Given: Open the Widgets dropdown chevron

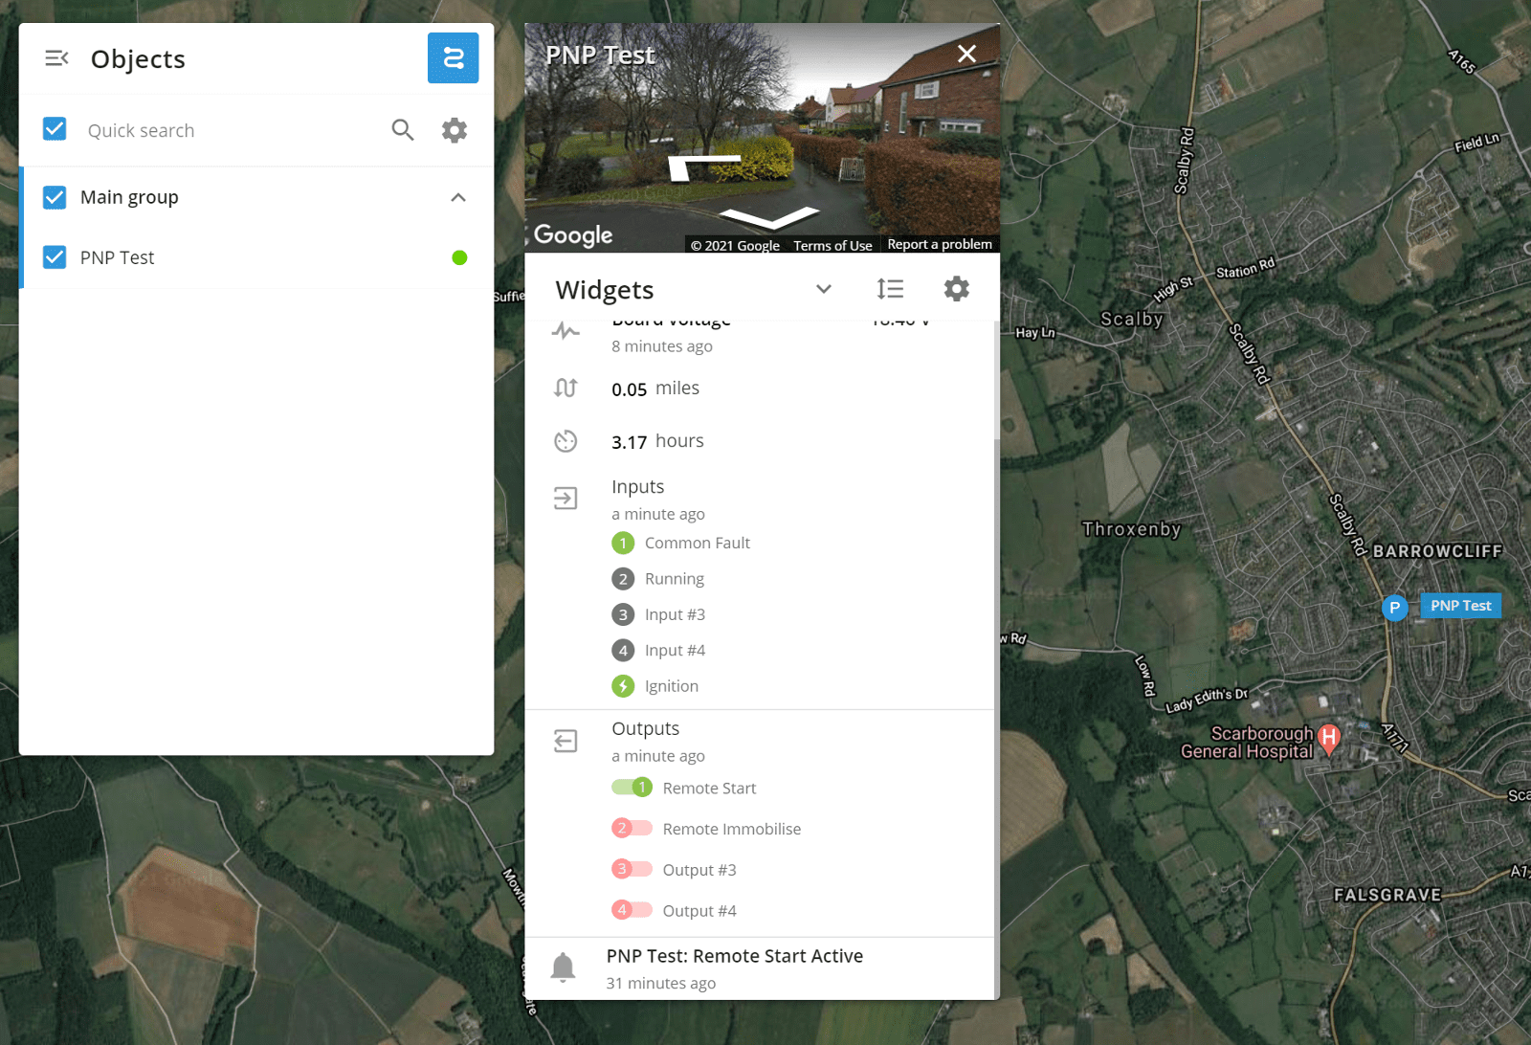Looking at the screenshot, I should coord(824,289).
